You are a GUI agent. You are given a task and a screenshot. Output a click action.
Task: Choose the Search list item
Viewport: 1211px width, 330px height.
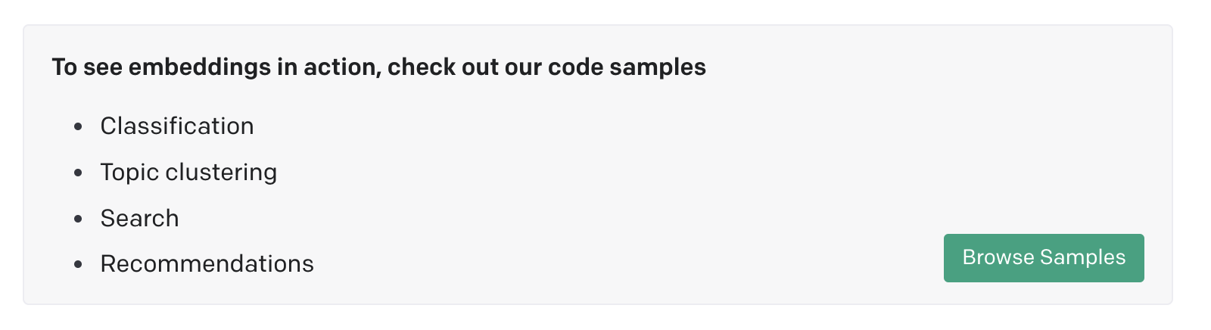click(x=140, y=218)
